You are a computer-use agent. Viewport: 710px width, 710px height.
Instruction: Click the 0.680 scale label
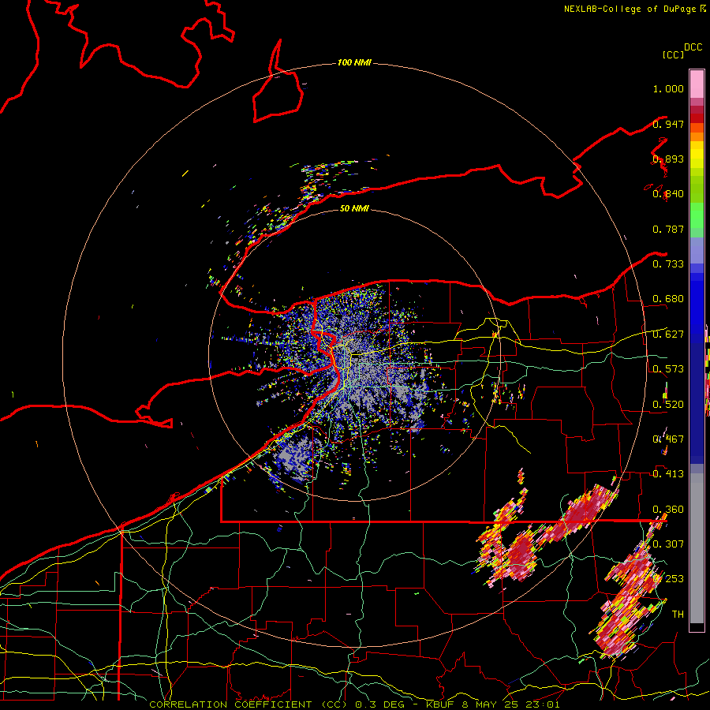point(668,299)
